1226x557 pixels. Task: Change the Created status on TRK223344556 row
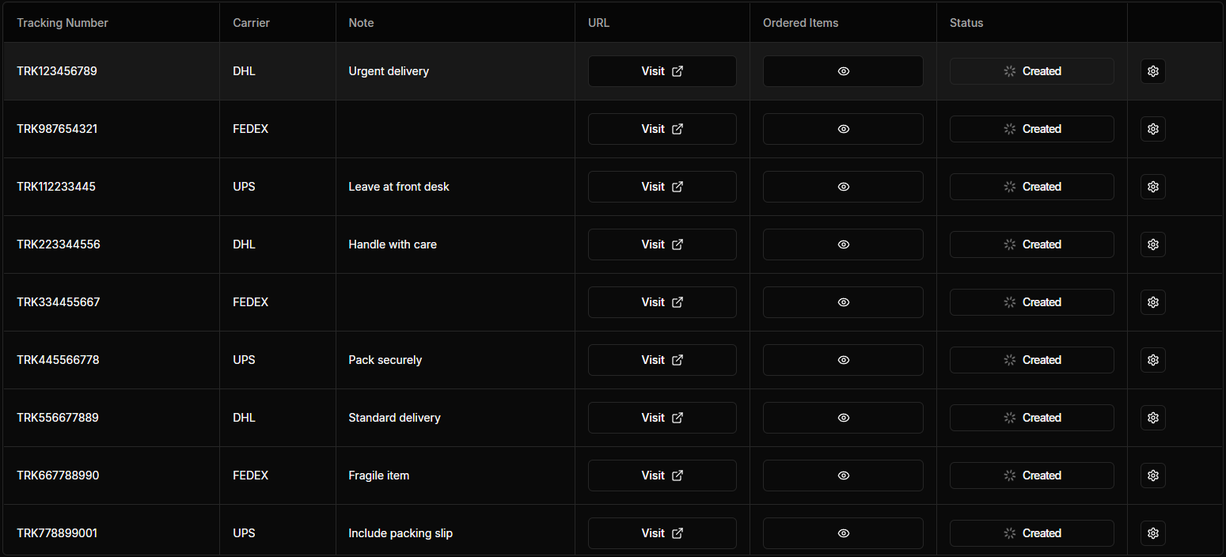pyautogui.click(x=1032, y=244)
